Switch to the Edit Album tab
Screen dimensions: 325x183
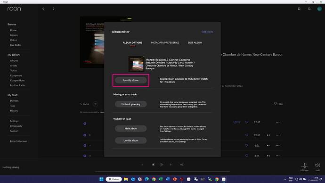coord(195,42)
